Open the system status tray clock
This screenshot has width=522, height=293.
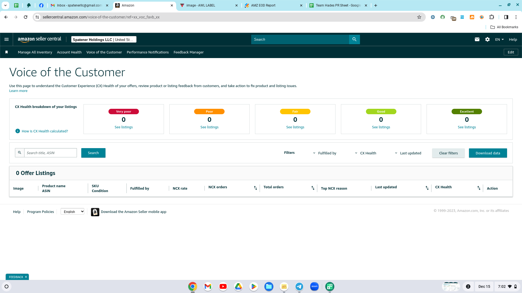(507, 286)
